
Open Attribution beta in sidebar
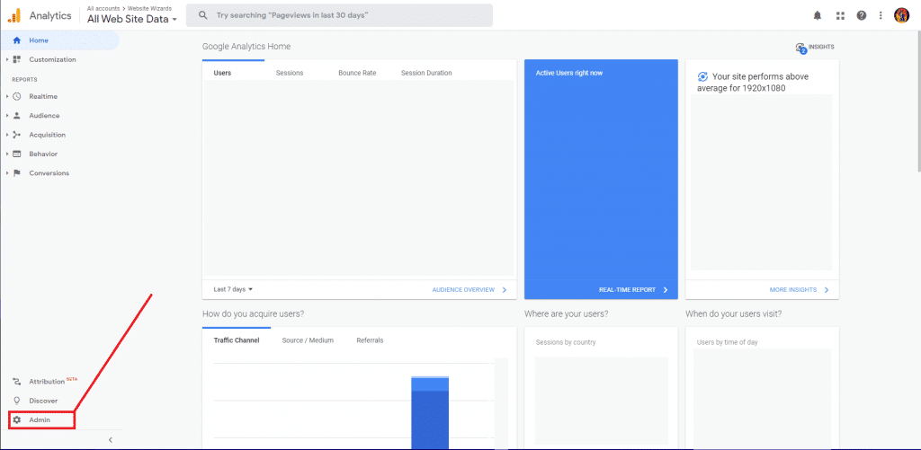[x=47, y=382]
